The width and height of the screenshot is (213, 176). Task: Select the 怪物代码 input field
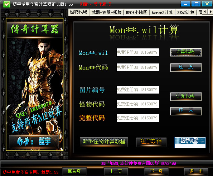point(137,104)
